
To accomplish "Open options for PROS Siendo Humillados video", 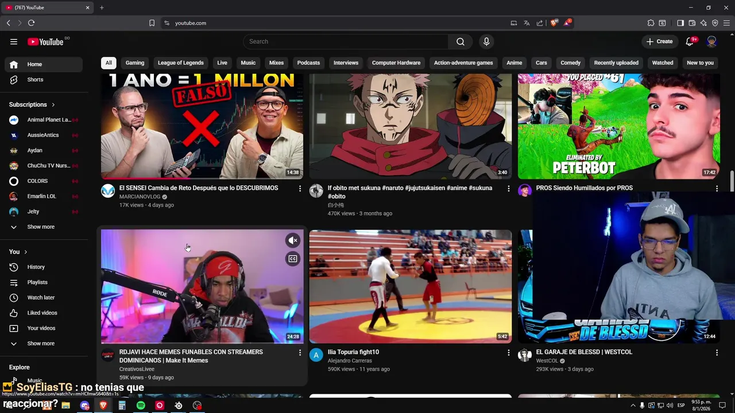I will pyautogui.click(x=717, y=188).
